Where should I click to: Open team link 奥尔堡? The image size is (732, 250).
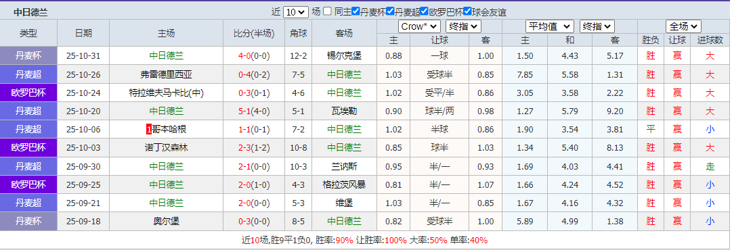167,221
